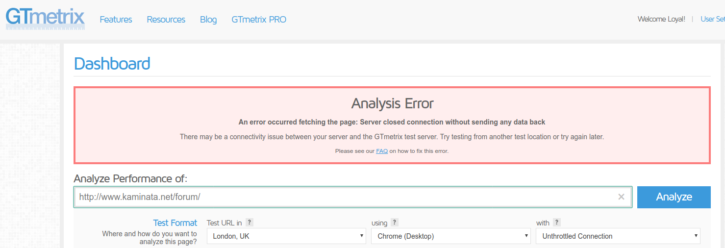The height and width of the screenshot is (248, 725).
Task: Click the Test Format label
Action: pos(175,223)
